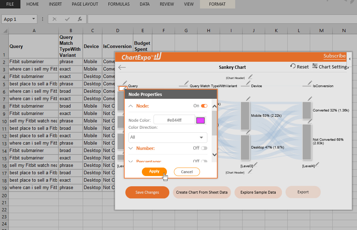This screenshot has width=357, height=230.
Task: Select the gray Desktop node bar
Action: click(245, 147)
